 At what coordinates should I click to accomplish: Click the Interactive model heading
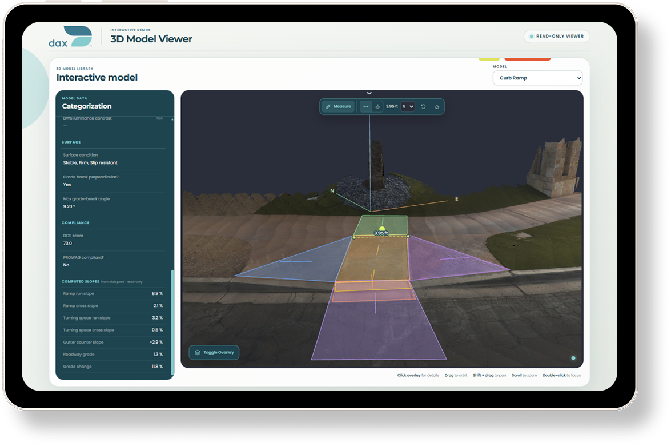[x=97, y=78]
